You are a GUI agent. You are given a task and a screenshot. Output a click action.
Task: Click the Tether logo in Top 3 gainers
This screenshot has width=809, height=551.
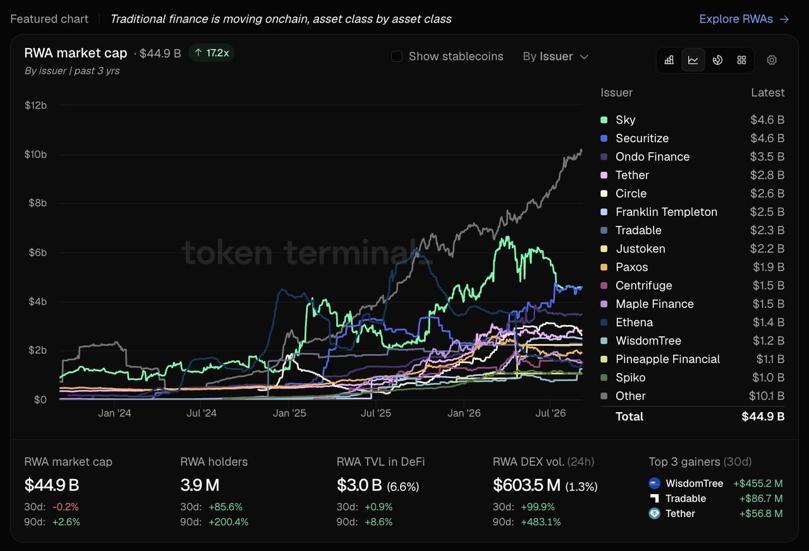pos(655,514)
